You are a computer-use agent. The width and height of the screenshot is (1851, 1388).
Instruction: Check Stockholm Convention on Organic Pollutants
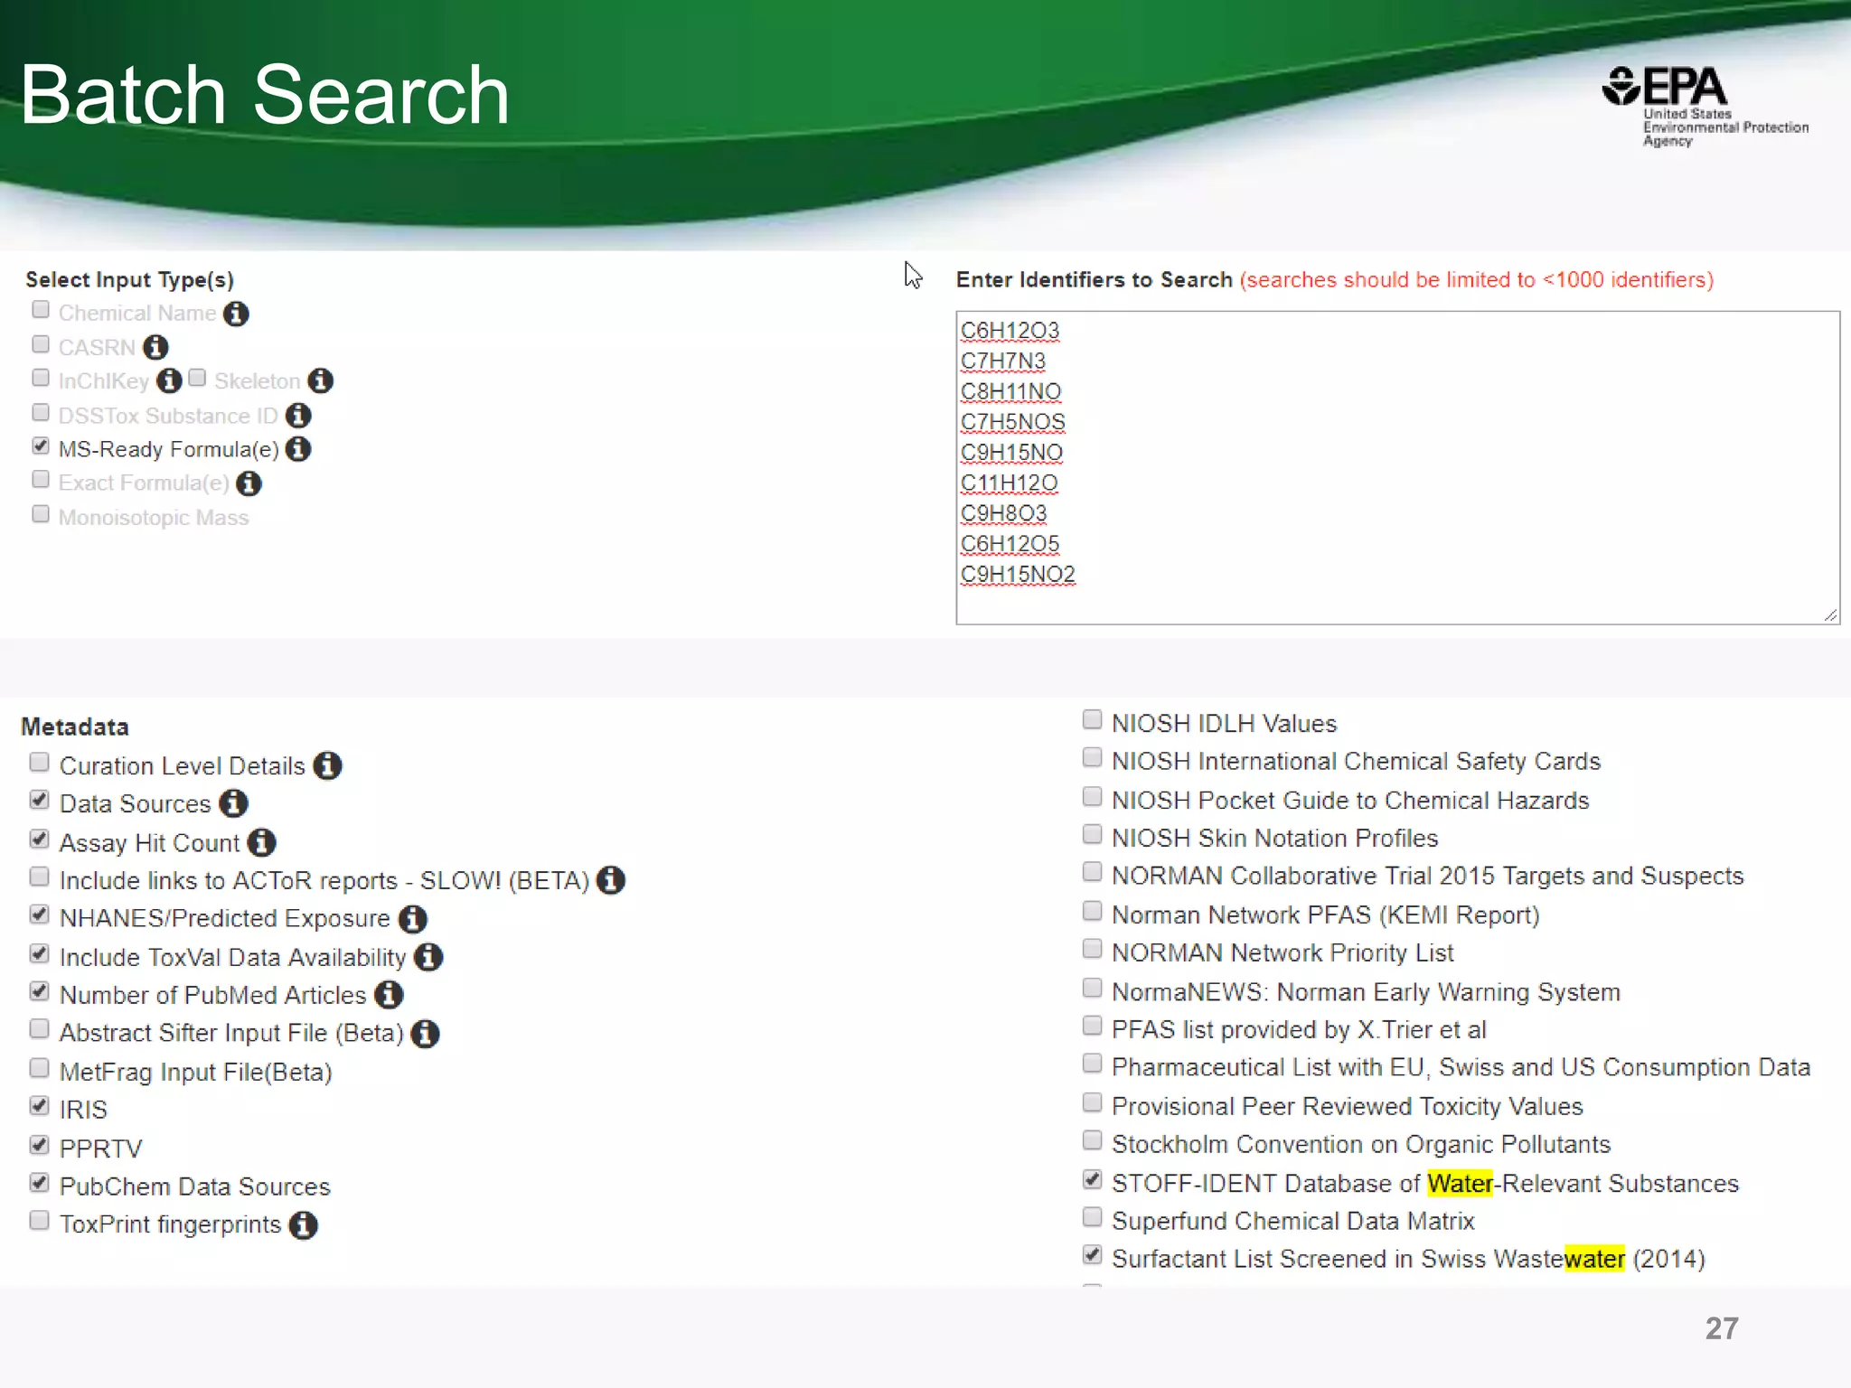tap(1093, 1141)
